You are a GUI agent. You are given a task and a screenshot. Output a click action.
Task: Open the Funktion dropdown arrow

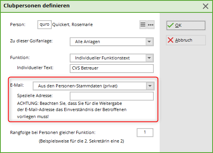coord(149,58)
